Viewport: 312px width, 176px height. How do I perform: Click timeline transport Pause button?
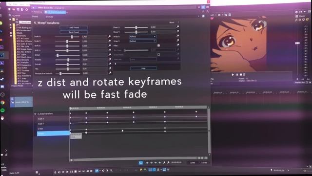point(71,172)
